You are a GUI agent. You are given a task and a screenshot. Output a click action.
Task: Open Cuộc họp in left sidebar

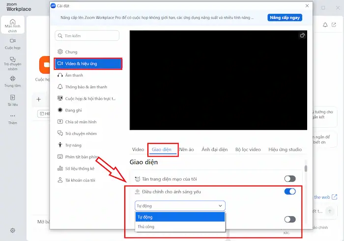[13, 41]
